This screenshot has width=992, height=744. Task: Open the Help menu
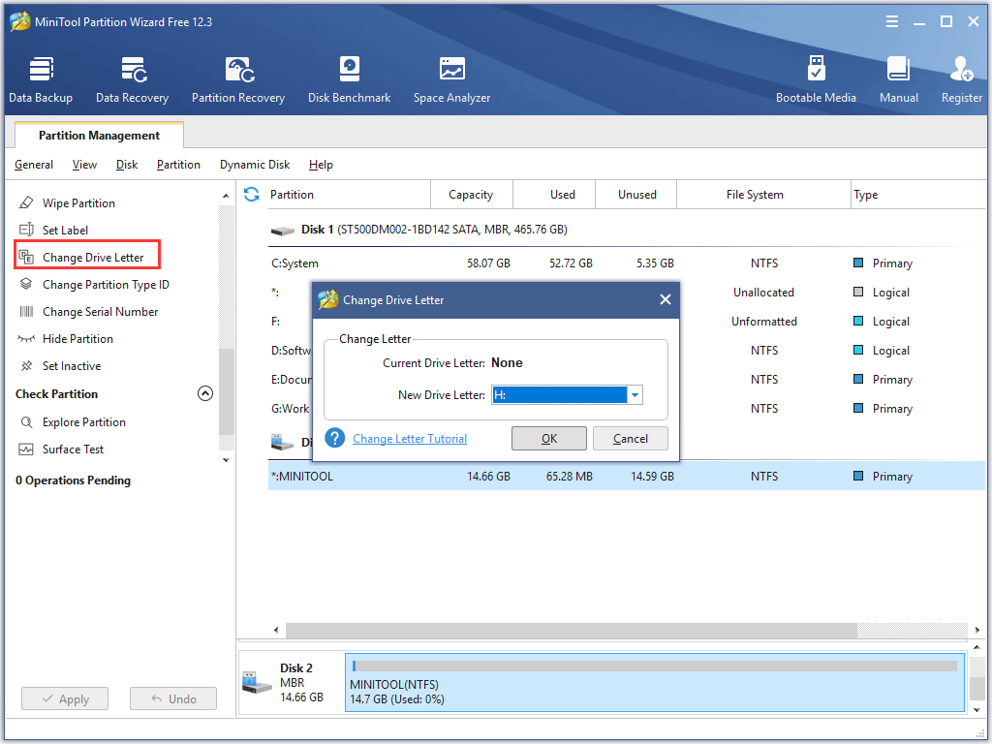[x=321, y=165]
